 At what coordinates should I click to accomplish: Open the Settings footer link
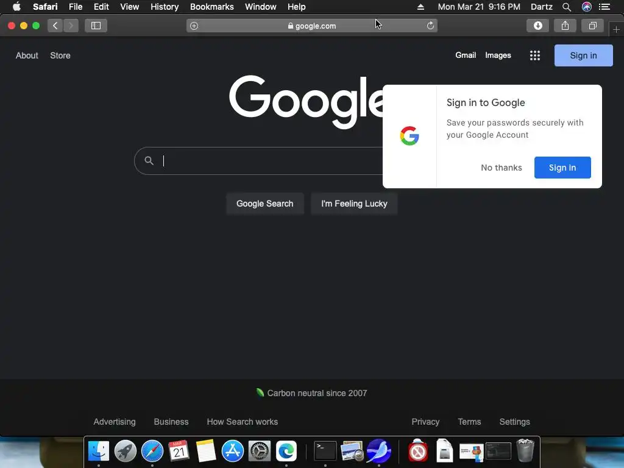(514, 422)
